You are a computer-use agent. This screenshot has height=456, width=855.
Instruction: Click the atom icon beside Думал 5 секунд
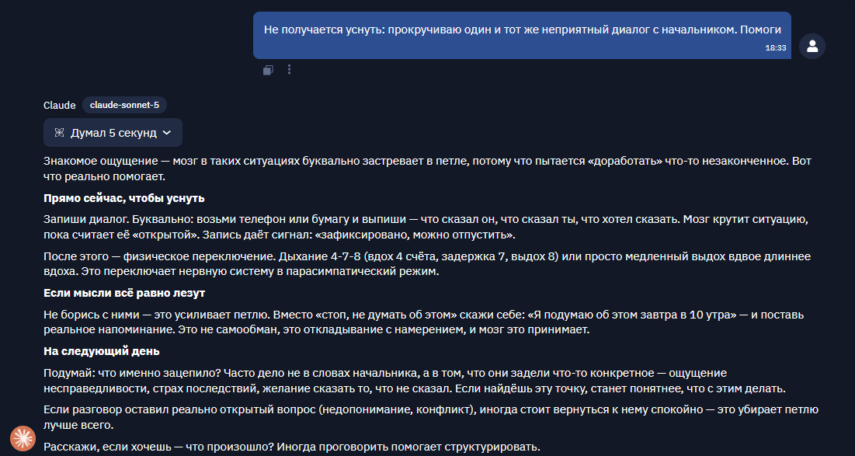click(60, 133)
